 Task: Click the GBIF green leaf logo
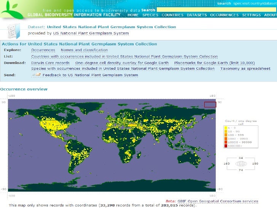(12, 10)
